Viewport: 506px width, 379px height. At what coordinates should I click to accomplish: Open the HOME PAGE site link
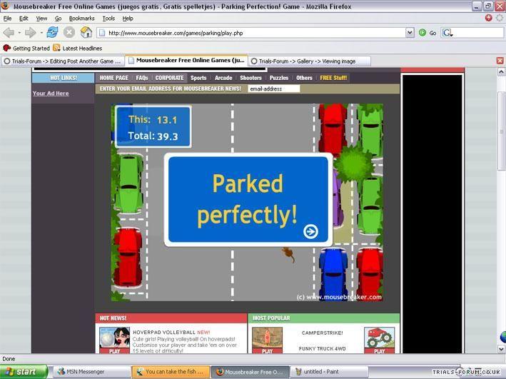(114, 78)
